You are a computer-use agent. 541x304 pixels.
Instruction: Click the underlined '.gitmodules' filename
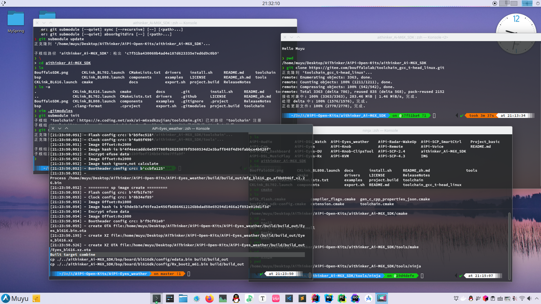click(x=60, y=111)
